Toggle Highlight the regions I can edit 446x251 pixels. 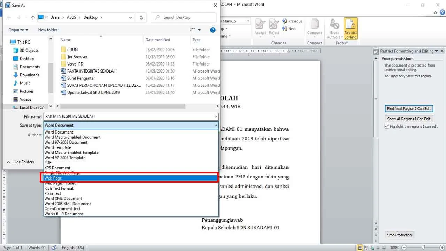tap(387, 127)
